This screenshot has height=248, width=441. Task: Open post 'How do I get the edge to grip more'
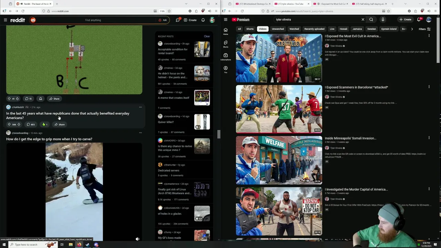(49, 139)
